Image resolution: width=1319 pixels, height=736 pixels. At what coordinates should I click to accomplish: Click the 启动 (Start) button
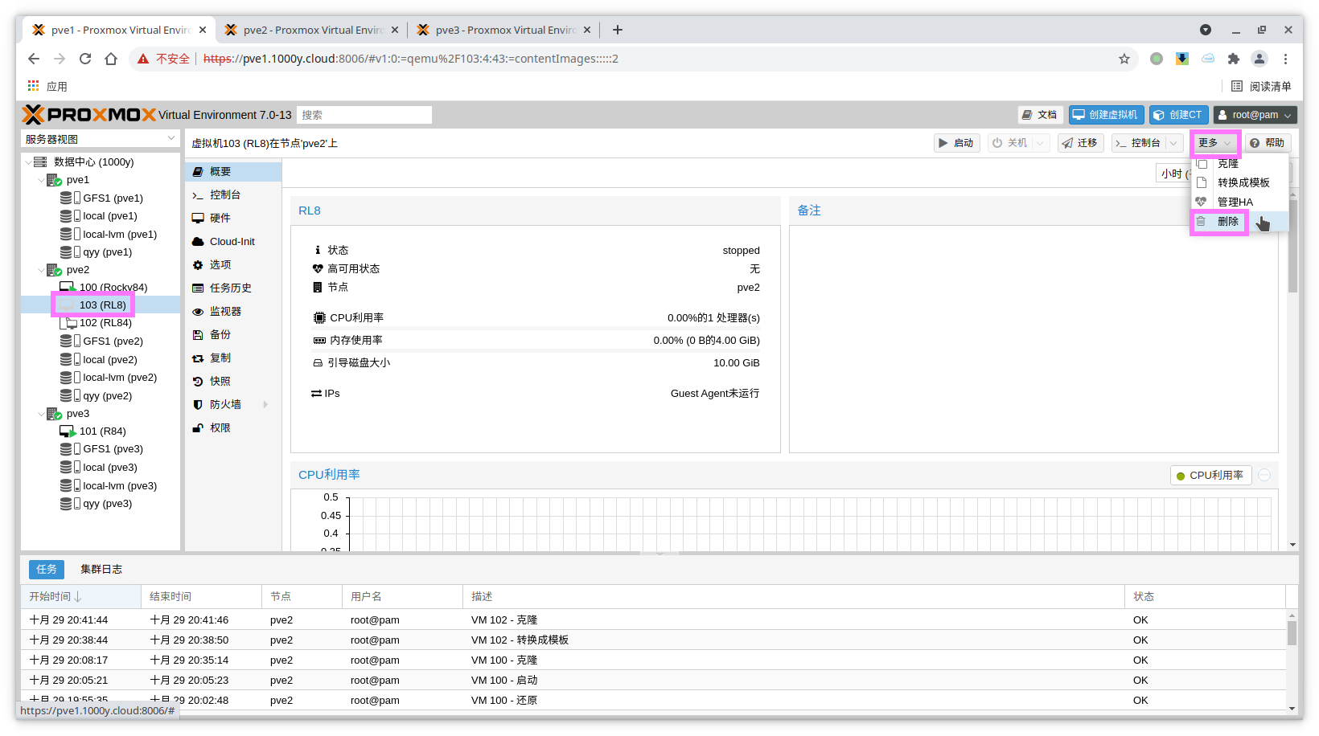point(956,143)
